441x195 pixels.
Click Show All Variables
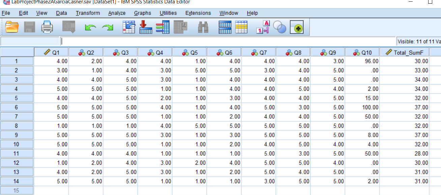click(297, 27)
